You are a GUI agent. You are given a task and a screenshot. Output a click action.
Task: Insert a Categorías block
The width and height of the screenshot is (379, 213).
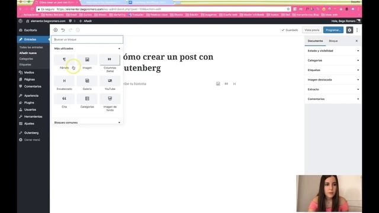87,101
